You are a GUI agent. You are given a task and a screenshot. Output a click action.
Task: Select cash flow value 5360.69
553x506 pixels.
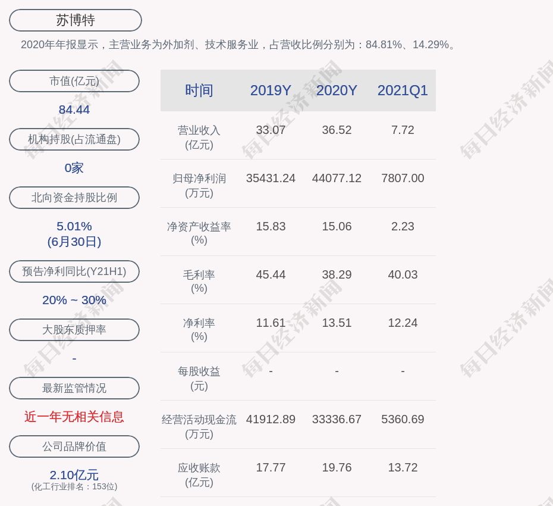403,419
